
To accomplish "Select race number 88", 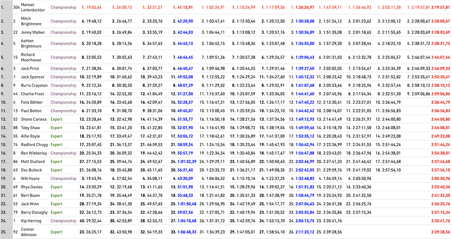I will [x=15, y=128].
